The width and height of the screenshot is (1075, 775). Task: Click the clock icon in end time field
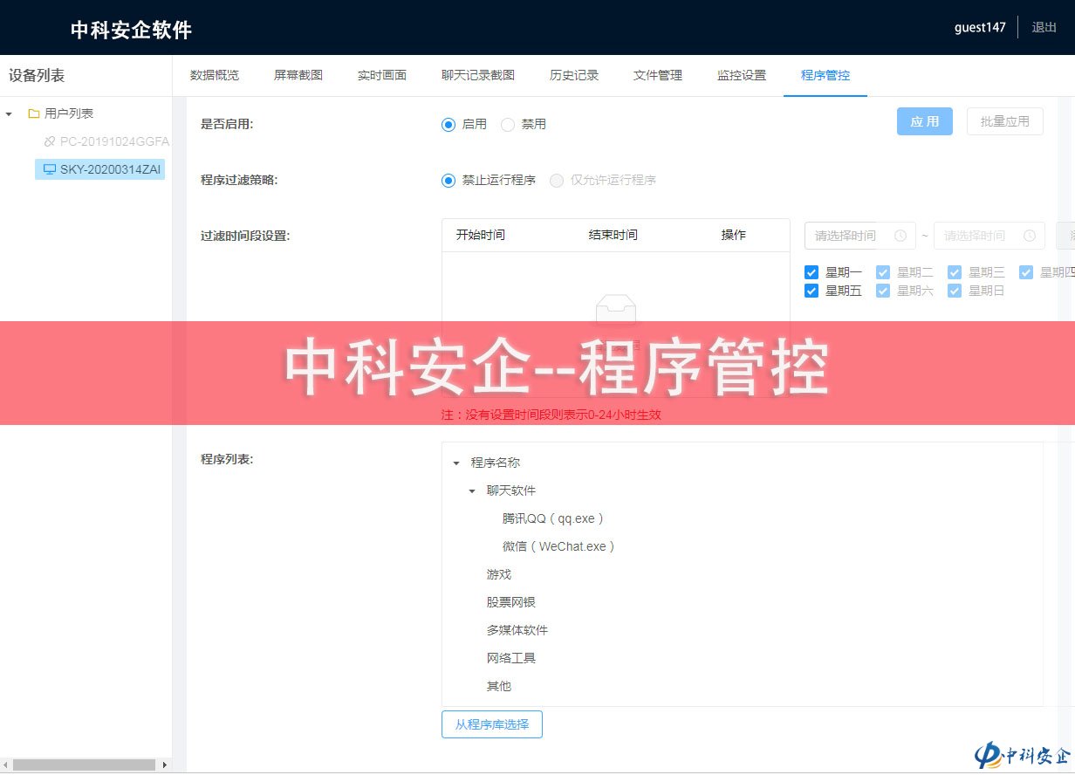pyautogui.click(x=1030, y=236)
